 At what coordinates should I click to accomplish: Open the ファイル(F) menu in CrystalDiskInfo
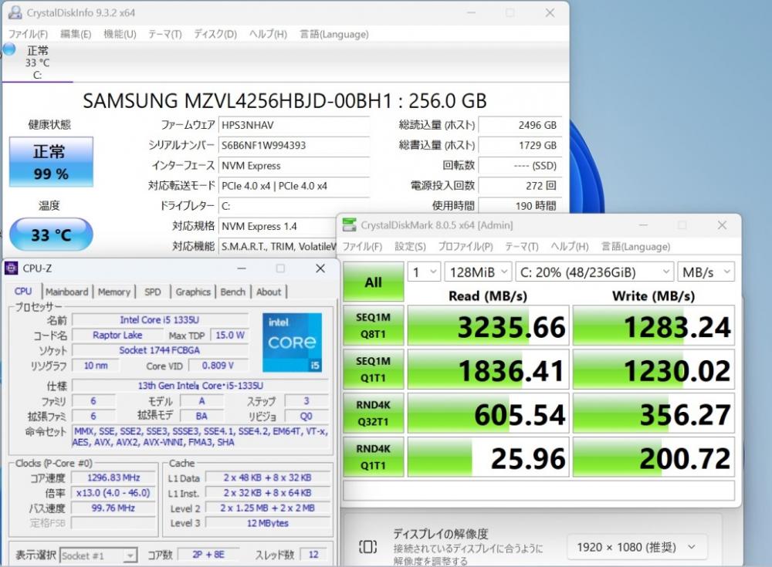[28, 34]
